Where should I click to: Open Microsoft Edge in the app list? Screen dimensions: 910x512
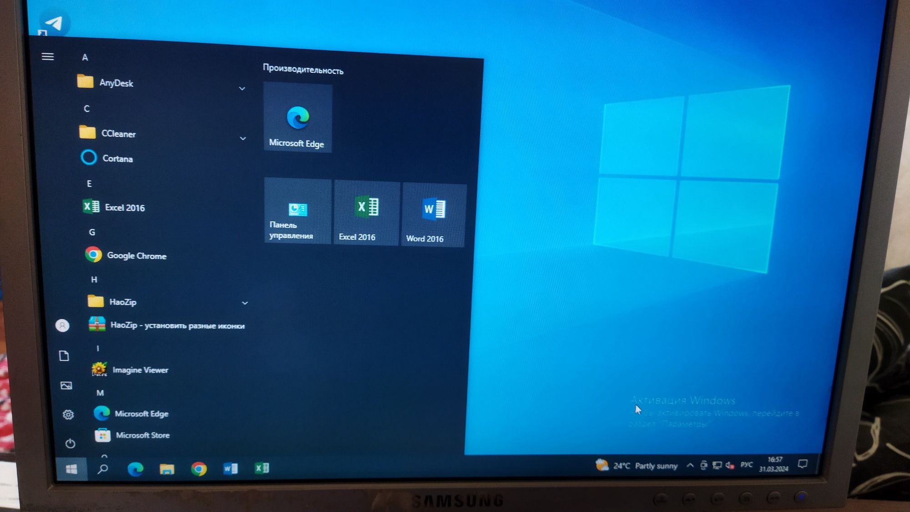coord(131,413)
